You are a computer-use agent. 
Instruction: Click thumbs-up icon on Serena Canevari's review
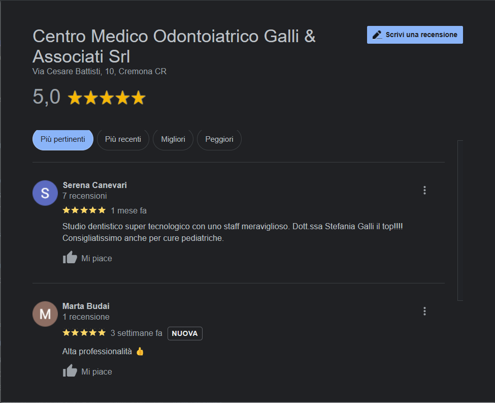pyautogui.click(x=70, y=258)
